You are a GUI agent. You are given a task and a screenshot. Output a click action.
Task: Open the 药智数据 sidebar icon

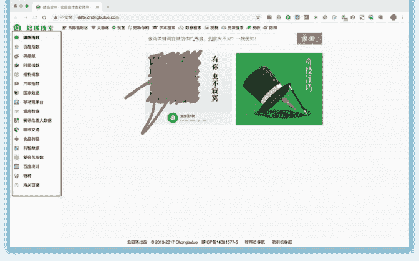pos(17,148)
